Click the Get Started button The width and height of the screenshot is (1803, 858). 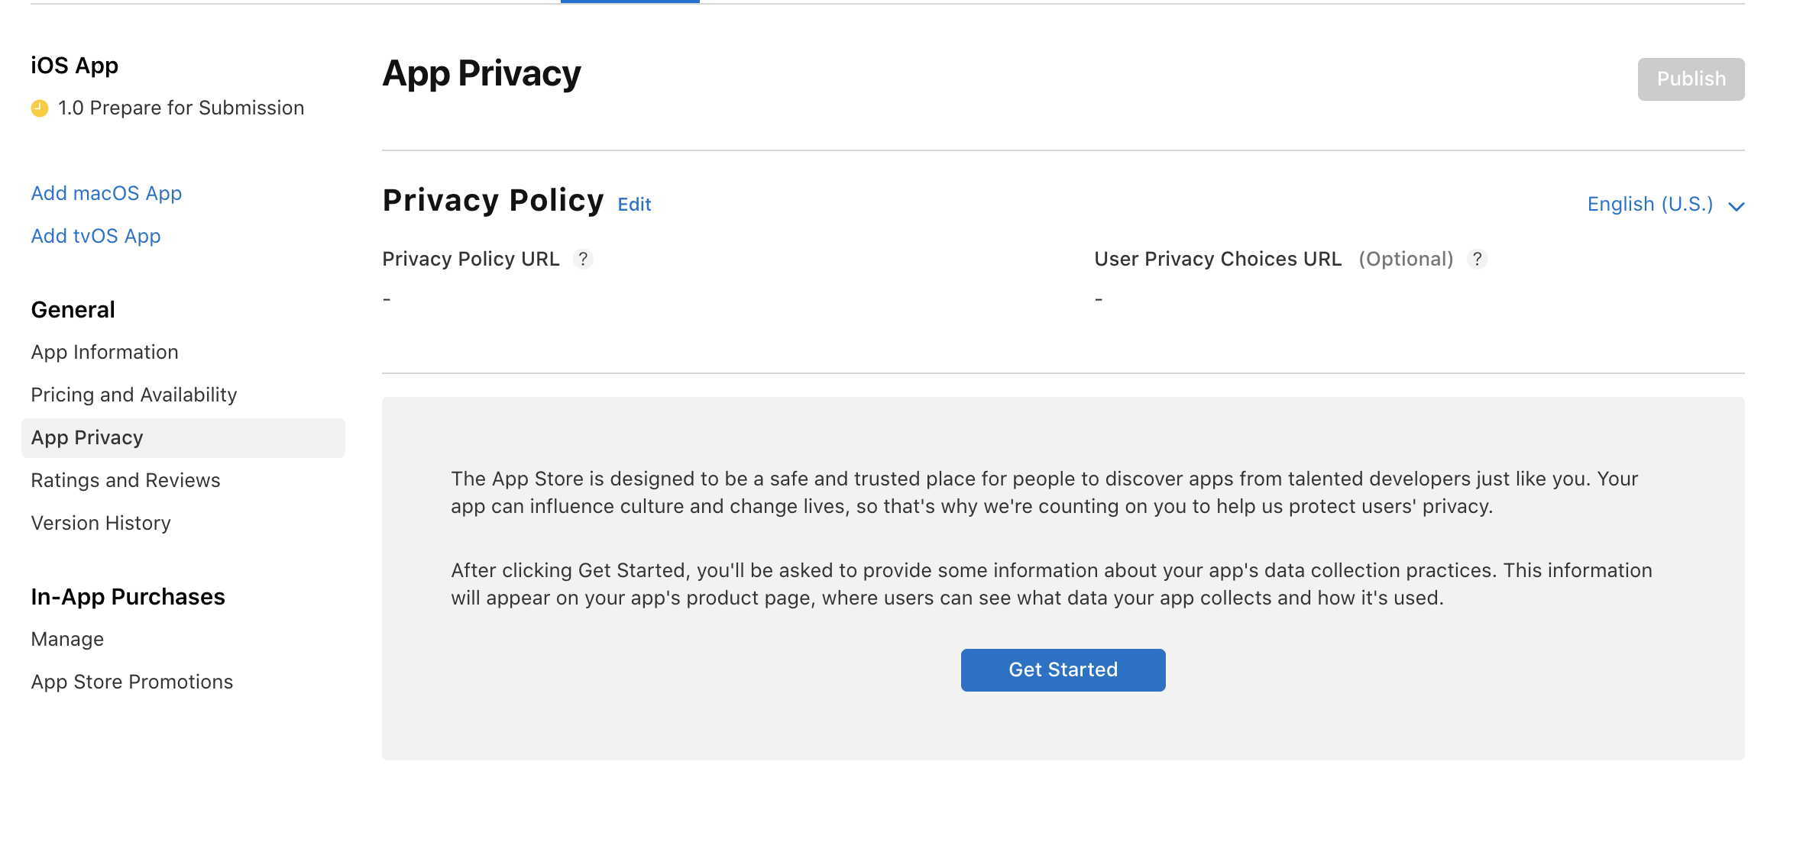(x=1063, y=669)
